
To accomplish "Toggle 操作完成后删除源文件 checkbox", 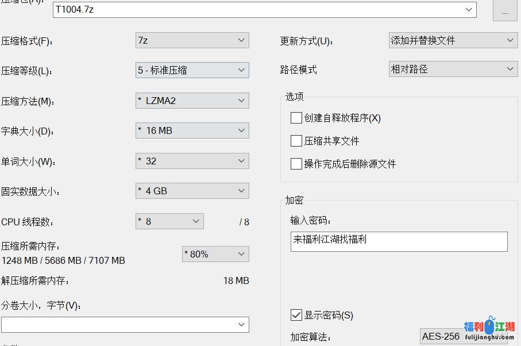I will pos(296,164).
